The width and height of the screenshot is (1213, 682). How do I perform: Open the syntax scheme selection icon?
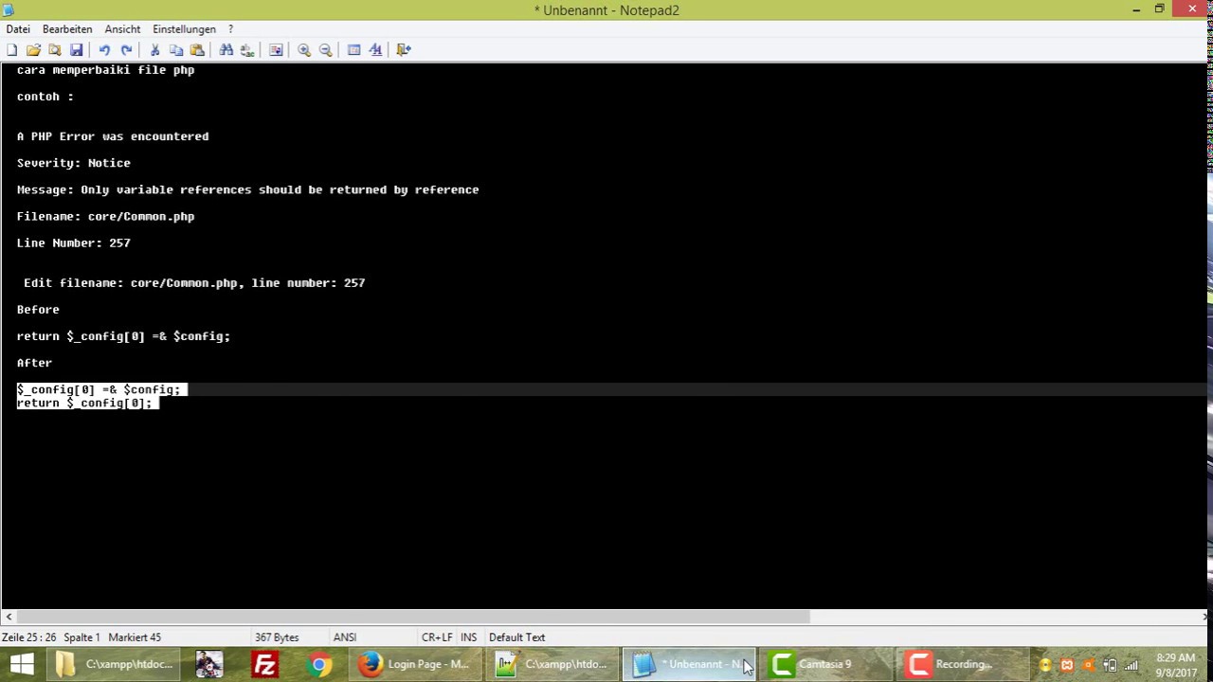tap(354, 50)
